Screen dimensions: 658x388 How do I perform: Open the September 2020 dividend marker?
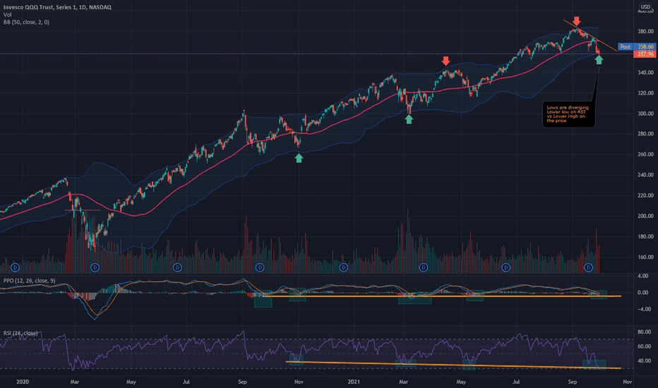(260, 267)
